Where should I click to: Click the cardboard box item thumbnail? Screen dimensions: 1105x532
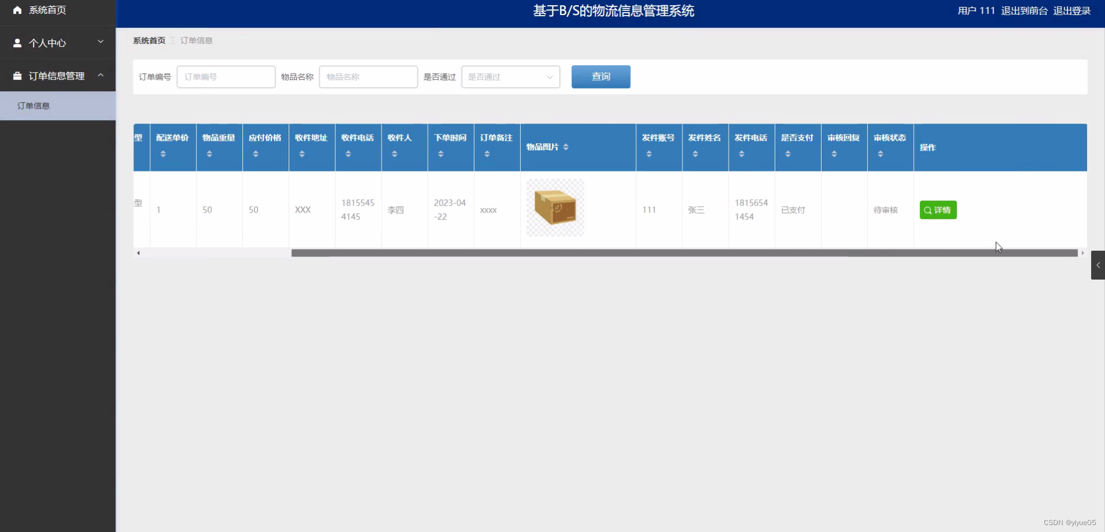555,207
